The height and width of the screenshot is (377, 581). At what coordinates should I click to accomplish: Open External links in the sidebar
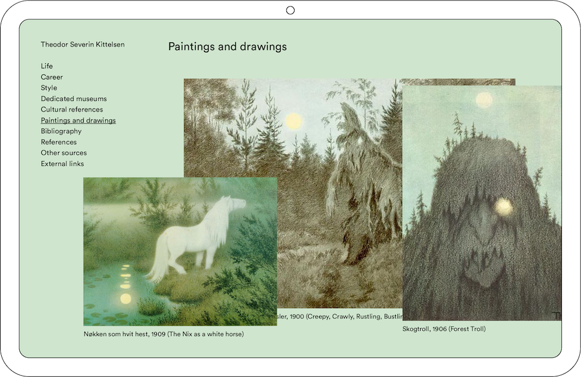click(x=62, y=164)
